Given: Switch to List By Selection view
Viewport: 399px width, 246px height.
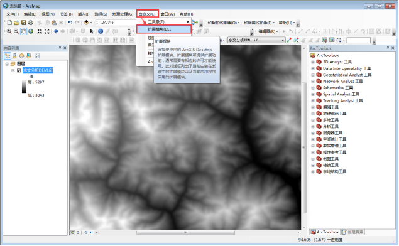Looking at the screenshot, I should 29,56.
